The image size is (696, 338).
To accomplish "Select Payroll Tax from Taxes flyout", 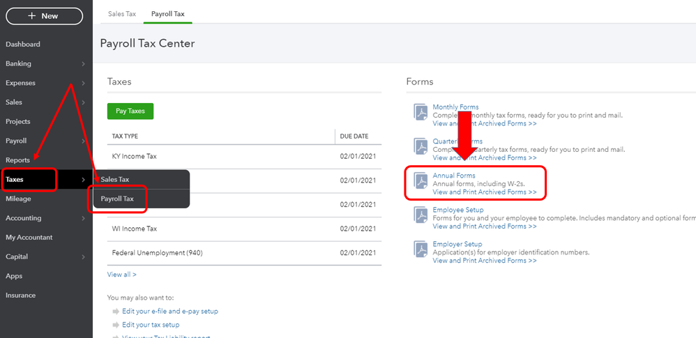I will (x=117, y=199).
